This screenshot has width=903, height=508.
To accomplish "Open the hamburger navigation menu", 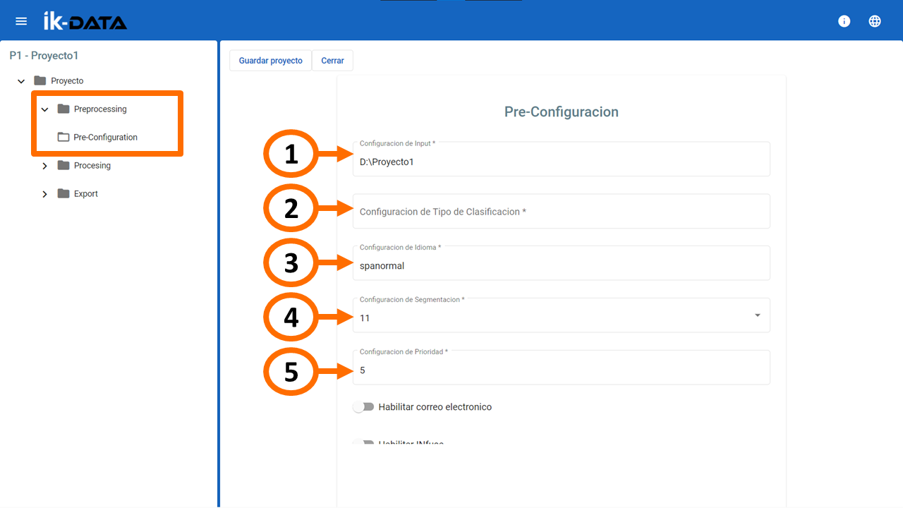I will [21, 21].
